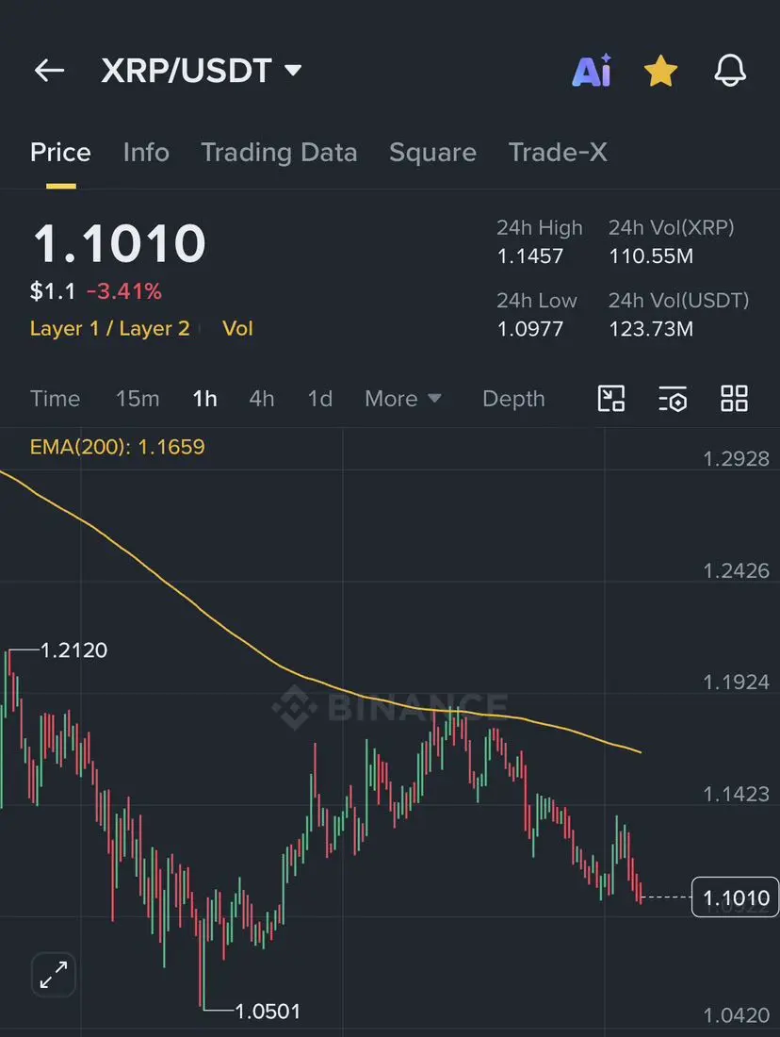Toggle the favorite star icon
This screenshot has height=1037, width=780.
pos(661,71)
